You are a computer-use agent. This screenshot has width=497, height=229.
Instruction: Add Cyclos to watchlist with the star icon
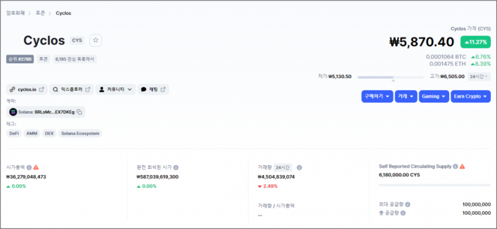[96, 40]
